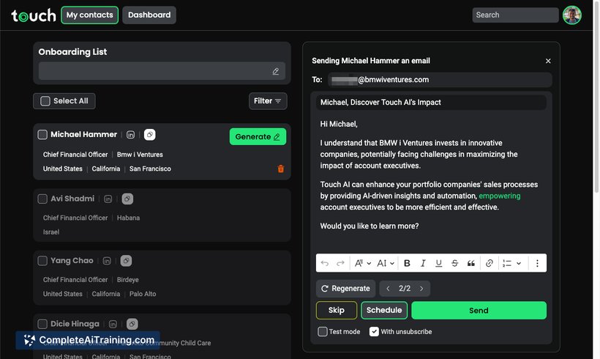Image resolution: width=600 pixels, height=359 pixels.
Task: Select the Yang Chao contact name
Action: click(72, 261)
